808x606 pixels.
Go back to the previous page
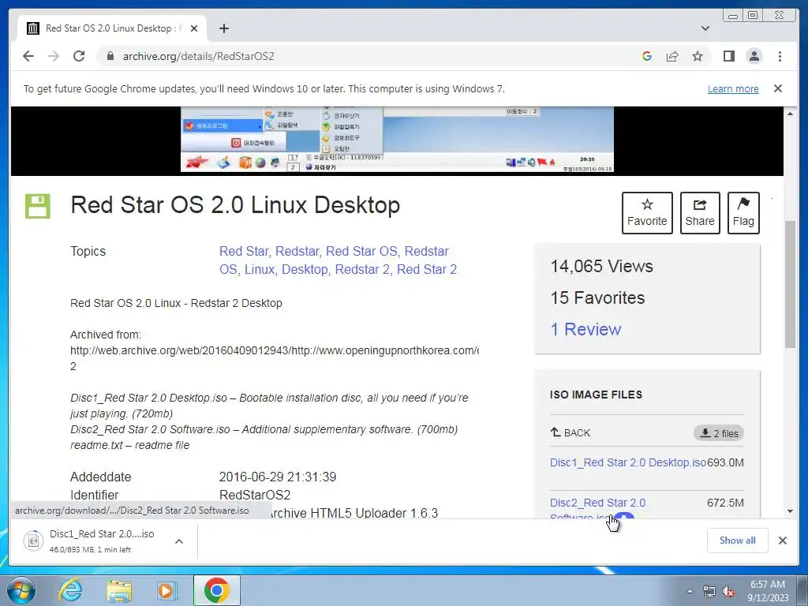(28, 56)
